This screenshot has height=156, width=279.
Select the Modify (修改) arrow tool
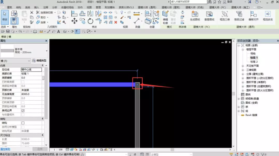(x=5, y=16)
